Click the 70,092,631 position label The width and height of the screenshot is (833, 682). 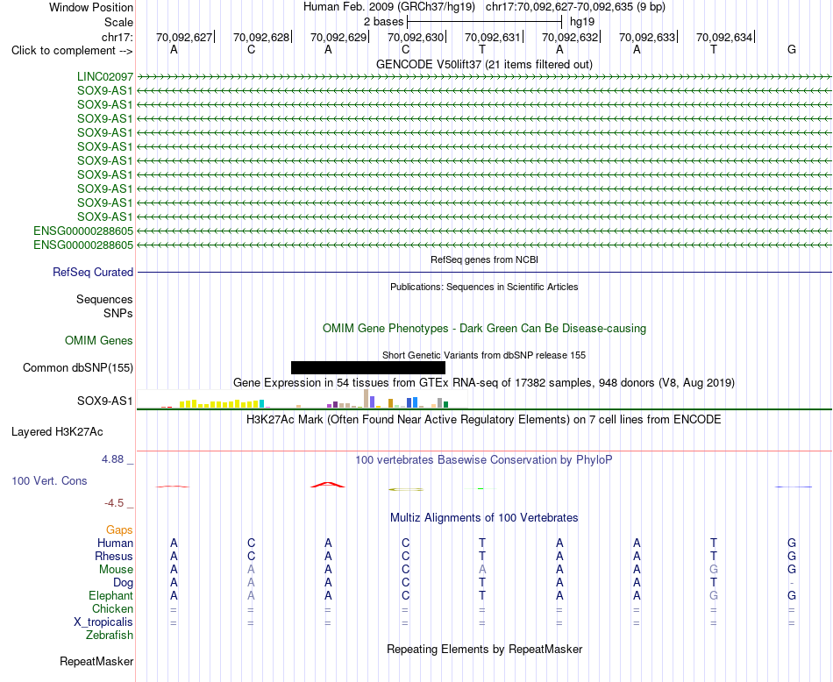pos(493,37)
